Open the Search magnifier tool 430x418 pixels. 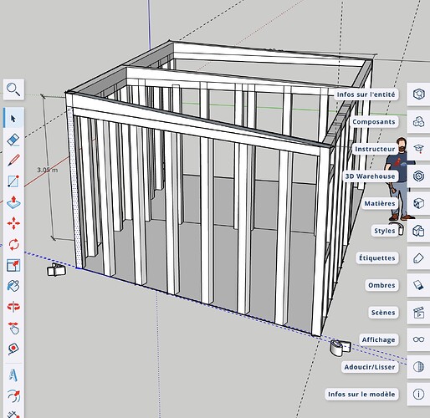[x=13, y=89]
